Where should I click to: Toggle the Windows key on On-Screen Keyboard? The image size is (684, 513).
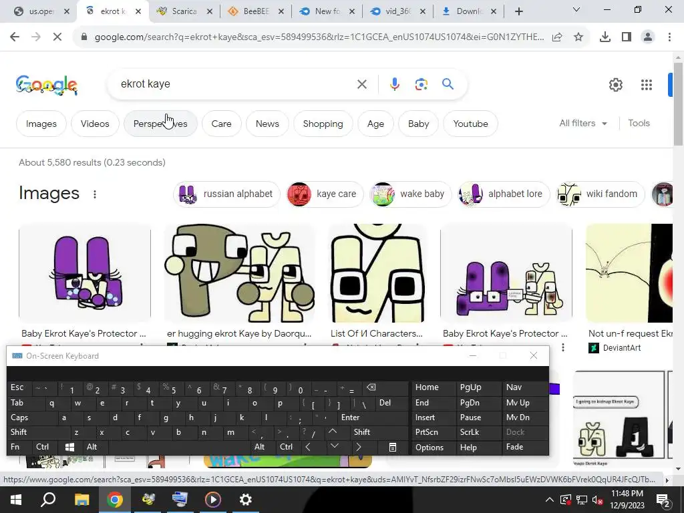point(69,447)
